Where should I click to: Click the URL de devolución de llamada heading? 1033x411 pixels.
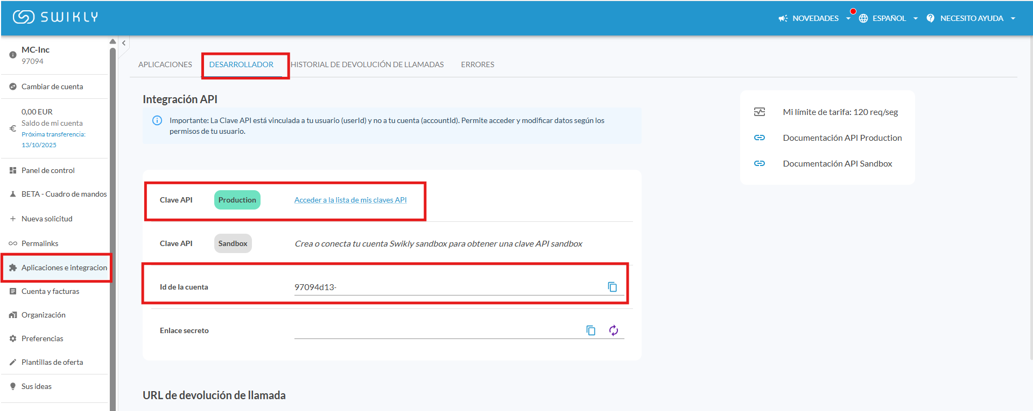click(214, 395)
